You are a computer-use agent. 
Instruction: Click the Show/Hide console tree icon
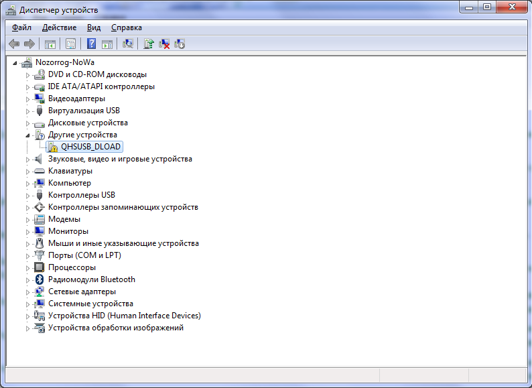(50, 44)
